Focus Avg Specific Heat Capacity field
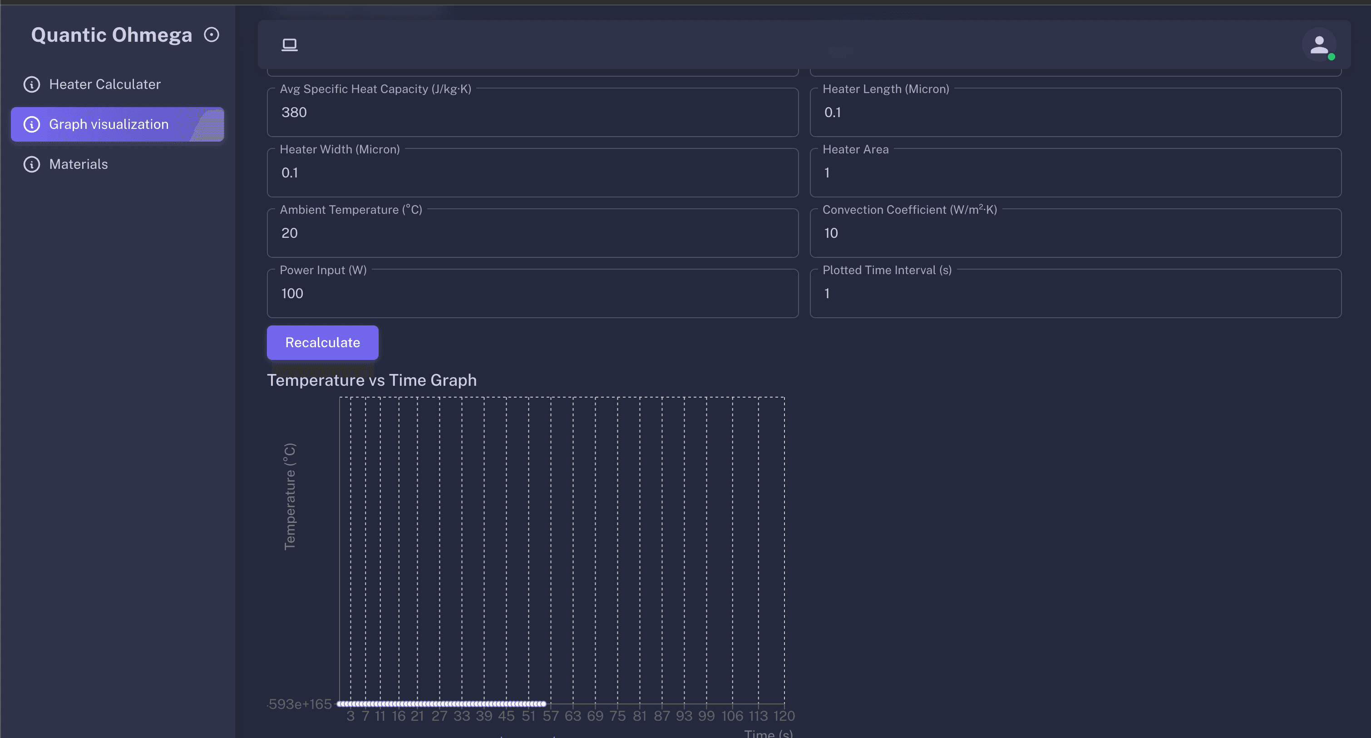 [532, 113]
